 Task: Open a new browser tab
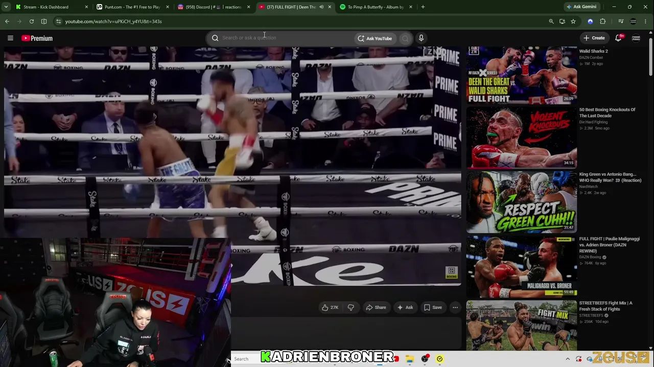(x=423, y=7)
